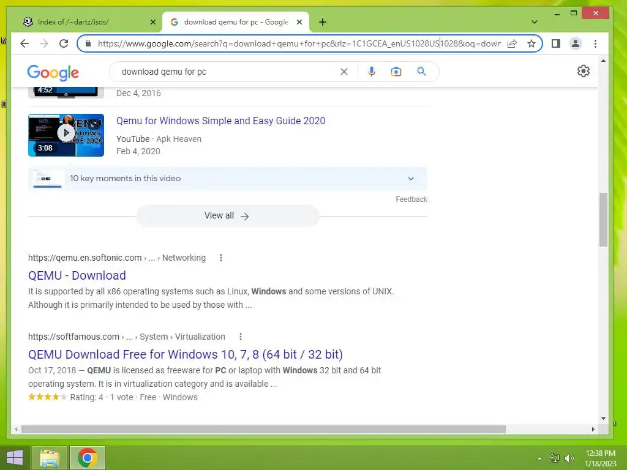Click the key moments preview thumbnail
This screenshot has width=627, height=470.
click(47, 179)
